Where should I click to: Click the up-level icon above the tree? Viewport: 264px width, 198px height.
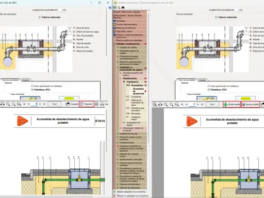pyautogui.click(x=119, y=8)
